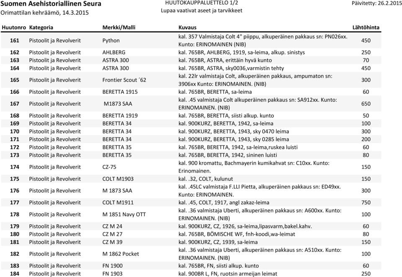Click description 'kal. 765BR, AHLBERG, 1919, sa-leima, alkup. sinistys'
Viewport: 402px width, 277px height.
tap(242, 52)
